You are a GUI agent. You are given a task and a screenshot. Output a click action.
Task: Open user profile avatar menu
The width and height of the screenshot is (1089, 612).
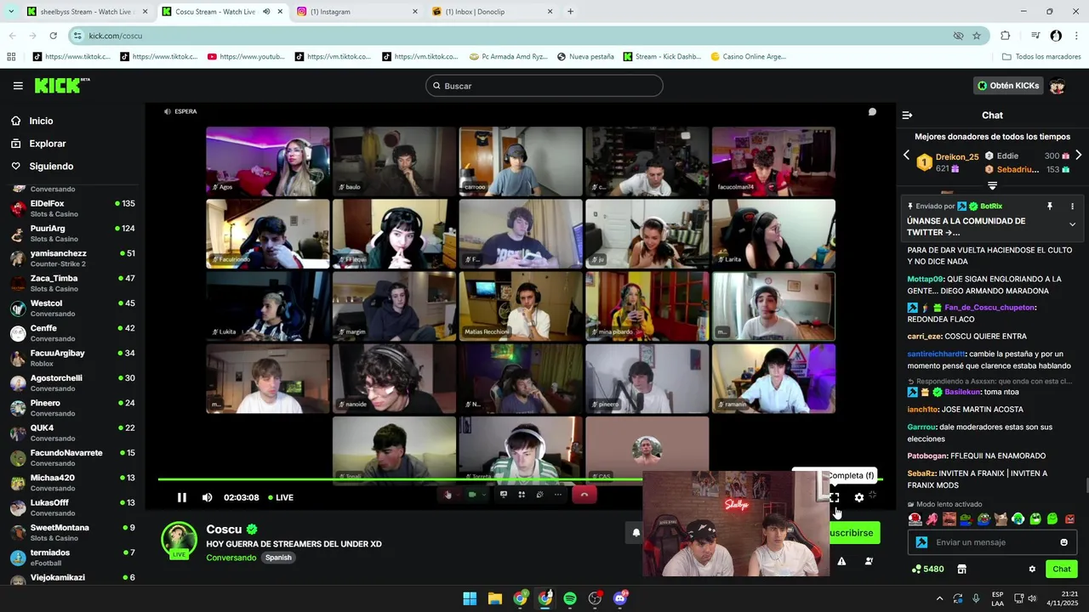(x=1058, y=86)
